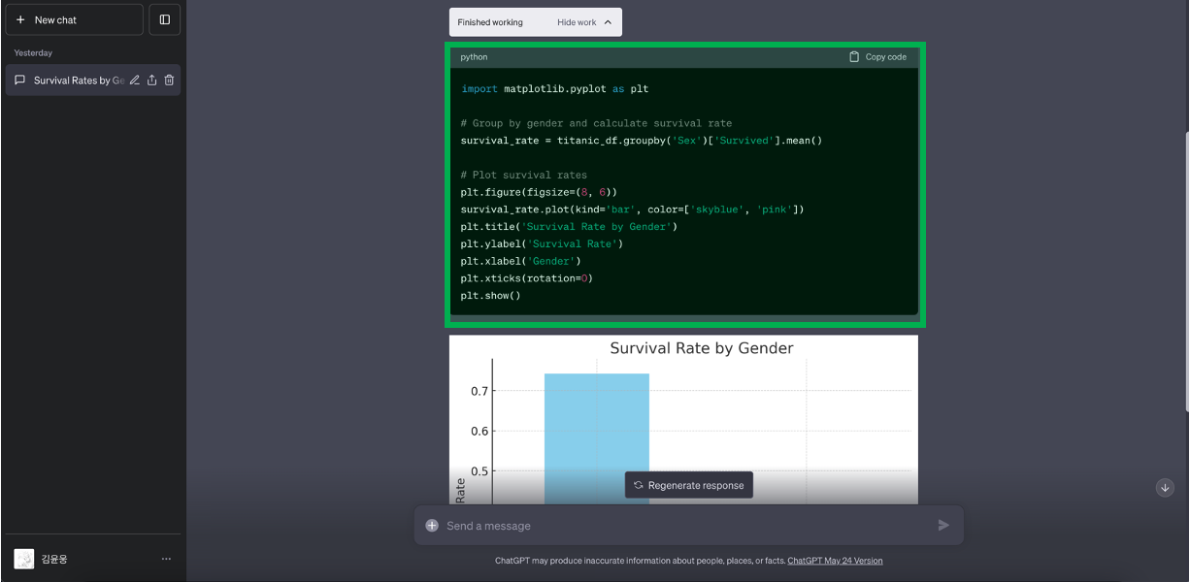
Task: Copy the code with Copy code button
Action: 876,56
